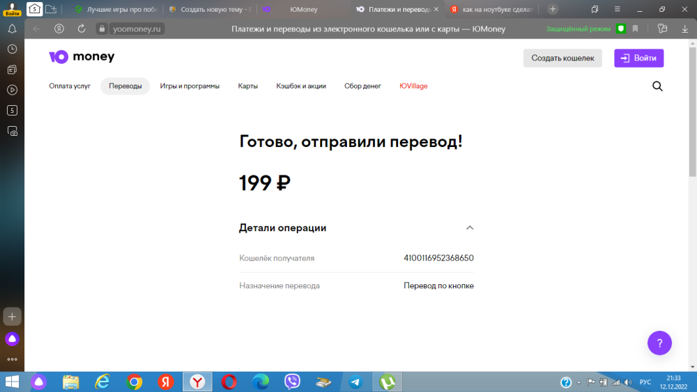Add a sidebar shortcut with plus icon
Screen dimensions: 697x392
coord(12,317)
